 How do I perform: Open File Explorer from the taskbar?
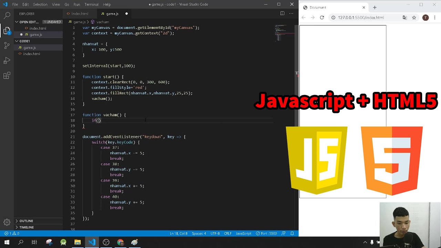pos(78,242)
